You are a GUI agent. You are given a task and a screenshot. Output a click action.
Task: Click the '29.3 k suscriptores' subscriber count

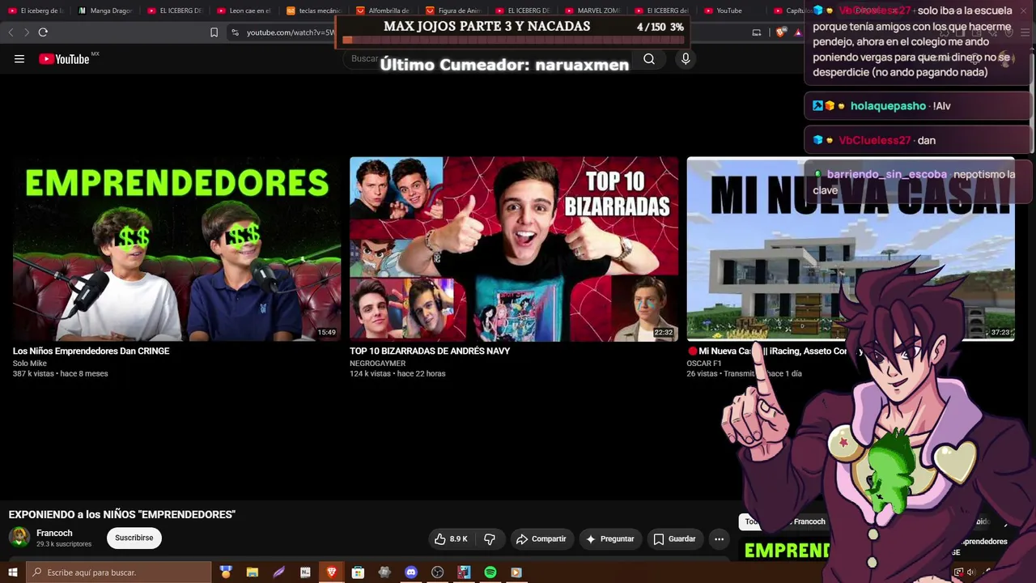point(64,544)
